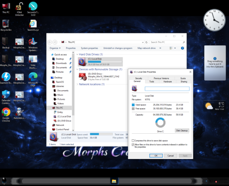Click the Explorer back arrow button

(49, 42)
